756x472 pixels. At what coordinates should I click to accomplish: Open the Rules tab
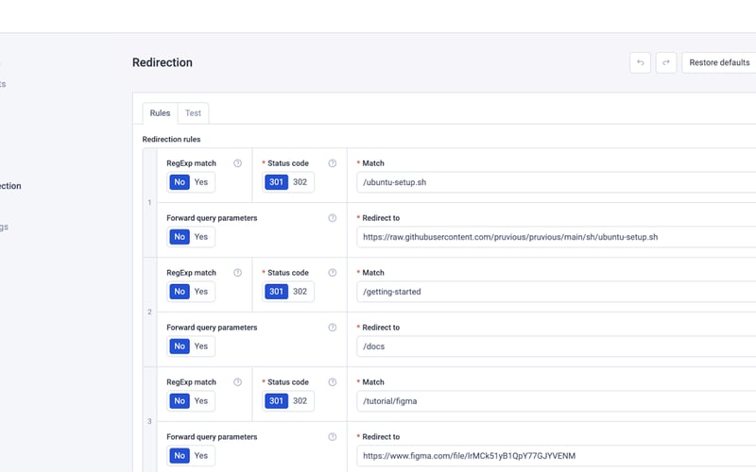(160, 113)
